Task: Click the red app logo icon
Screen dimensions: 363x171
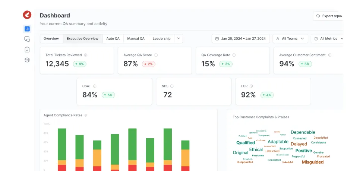Action: point(27,15)
